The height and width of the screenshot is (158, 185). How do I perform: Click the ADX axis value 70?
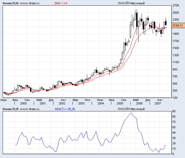174,122
